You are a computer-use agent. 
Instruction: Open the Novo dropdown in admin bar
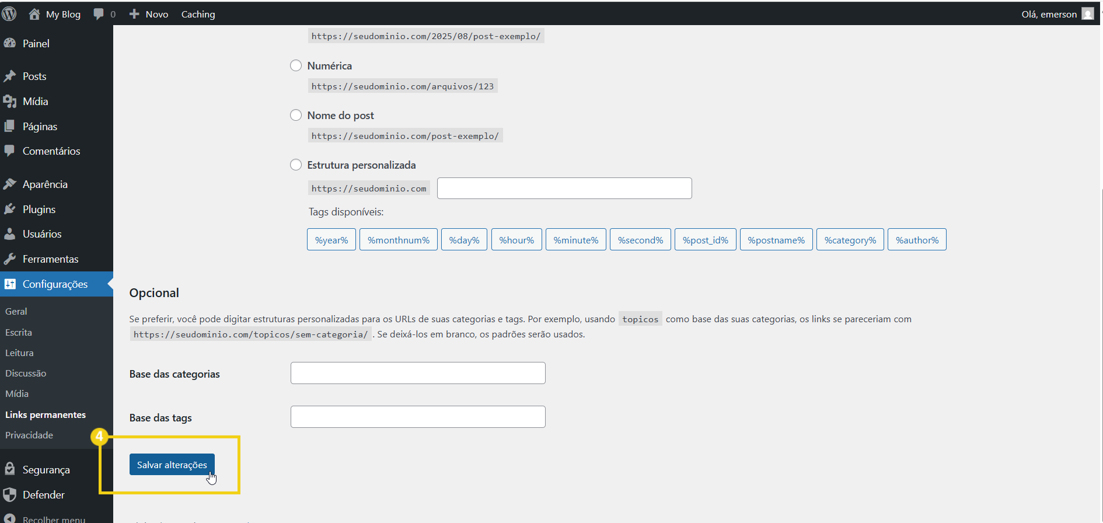[149, 14]
